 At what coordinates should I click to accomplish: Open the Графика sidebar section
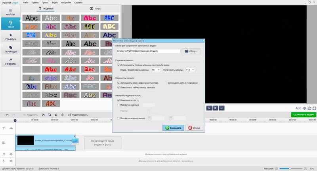coord(11,37)
